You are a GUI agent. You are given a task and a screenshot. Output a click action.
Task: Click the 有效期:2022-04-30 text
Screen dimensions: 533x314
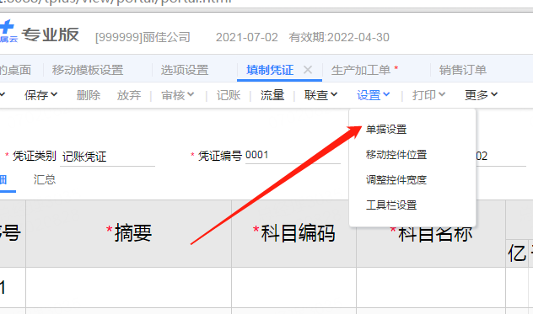339,37
